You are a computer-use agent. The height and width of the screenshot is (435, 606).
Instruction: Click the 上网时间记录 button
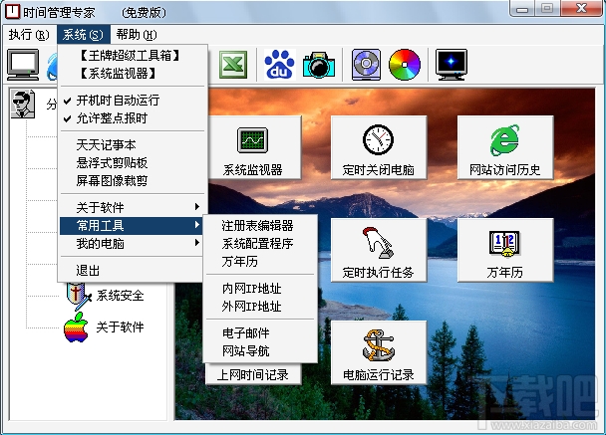click(253, 374)
